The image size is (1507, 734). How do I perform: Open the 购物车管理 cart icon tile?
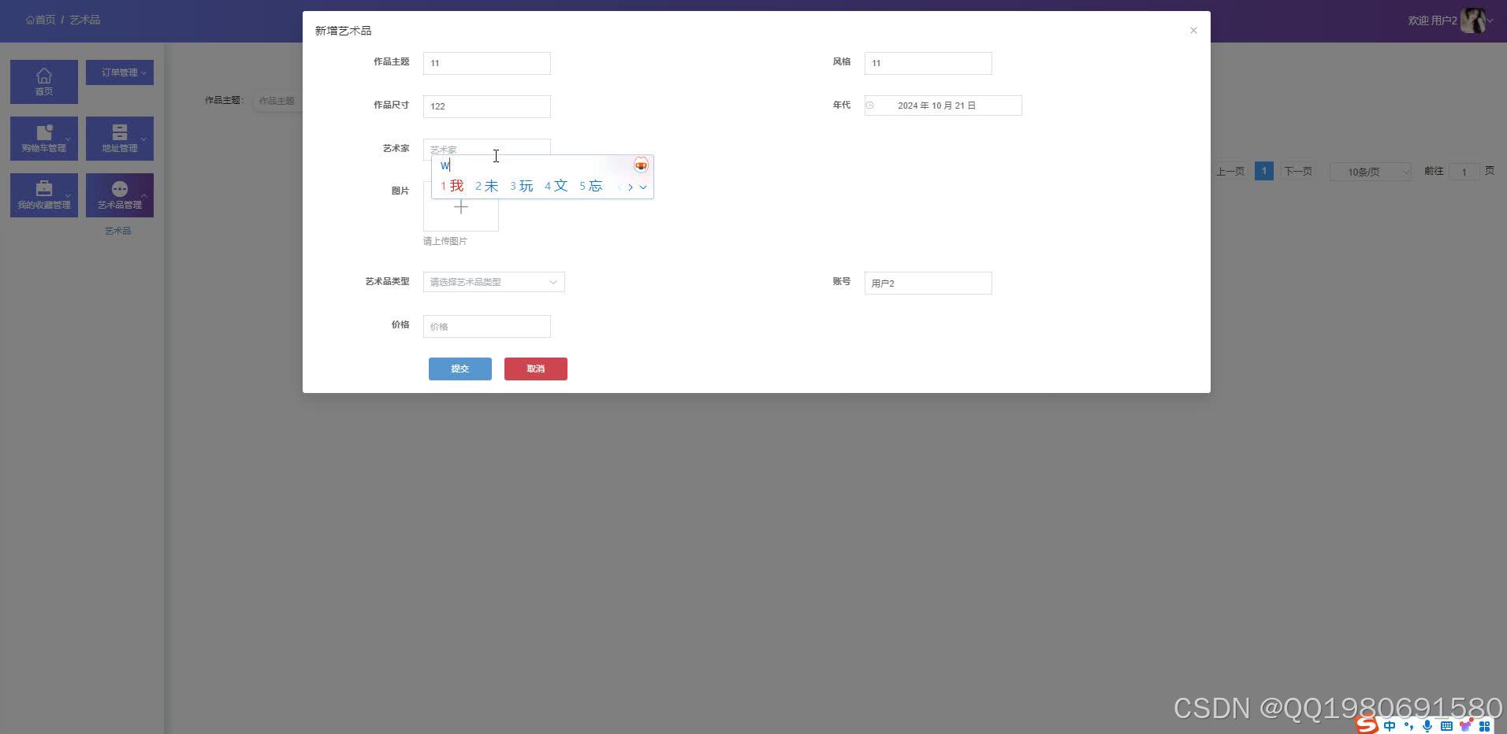tap(44, 138)
